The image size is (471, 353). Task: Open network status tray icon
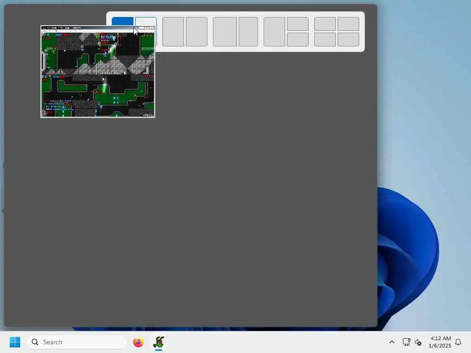(x=407, y=342)
